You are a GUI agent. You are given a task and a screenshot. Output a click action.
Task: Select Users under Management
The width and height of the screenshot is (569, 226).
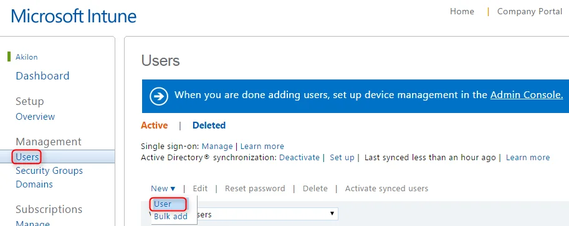pyautogui.click(x=27, y=157)
